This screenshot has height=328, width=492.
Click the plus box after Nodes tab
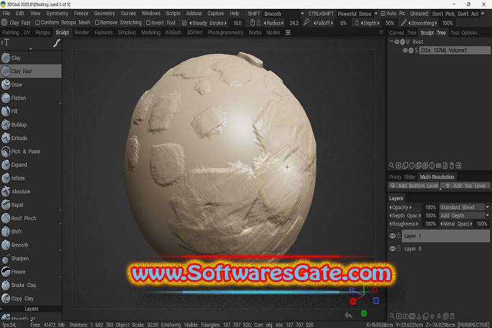pyautogui.click(x=288, y=32)
